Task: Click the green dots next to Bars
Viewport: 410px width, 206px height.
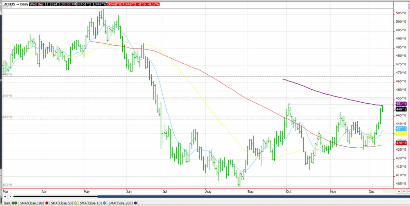Action: pyautogui.click(x=14, y=203)
